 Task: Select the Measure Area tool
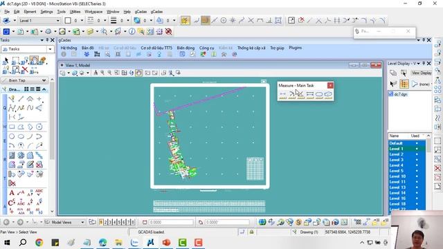click(x=319, y=95)
